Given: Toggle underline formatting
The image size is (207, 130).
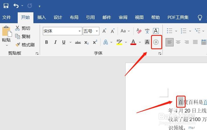Looking at the screenshot, I should (x=64, y=42).
